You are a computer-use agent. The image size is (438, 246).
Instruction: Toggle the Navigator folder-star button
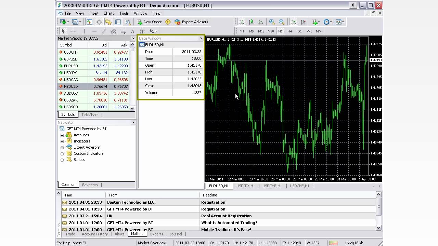[x=108, y=22]
